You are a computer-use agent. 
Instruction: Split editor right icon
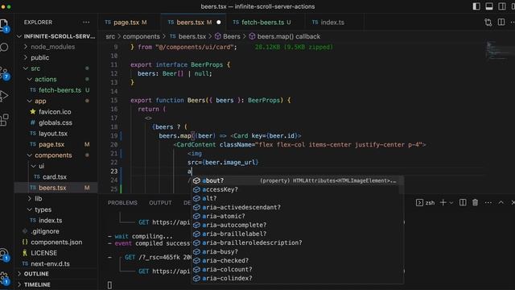tap(501, 22)
